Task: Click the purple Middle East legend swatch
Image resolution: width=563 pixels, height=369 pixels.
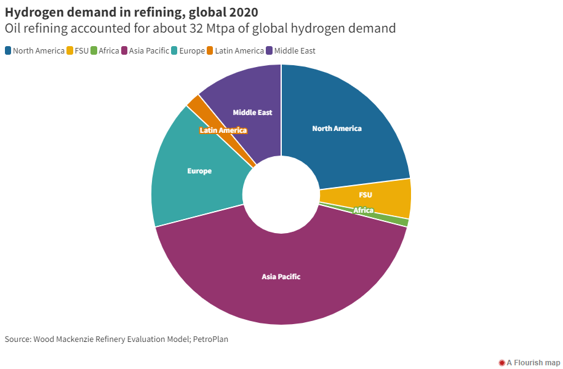Action: [x=270, y=51]
